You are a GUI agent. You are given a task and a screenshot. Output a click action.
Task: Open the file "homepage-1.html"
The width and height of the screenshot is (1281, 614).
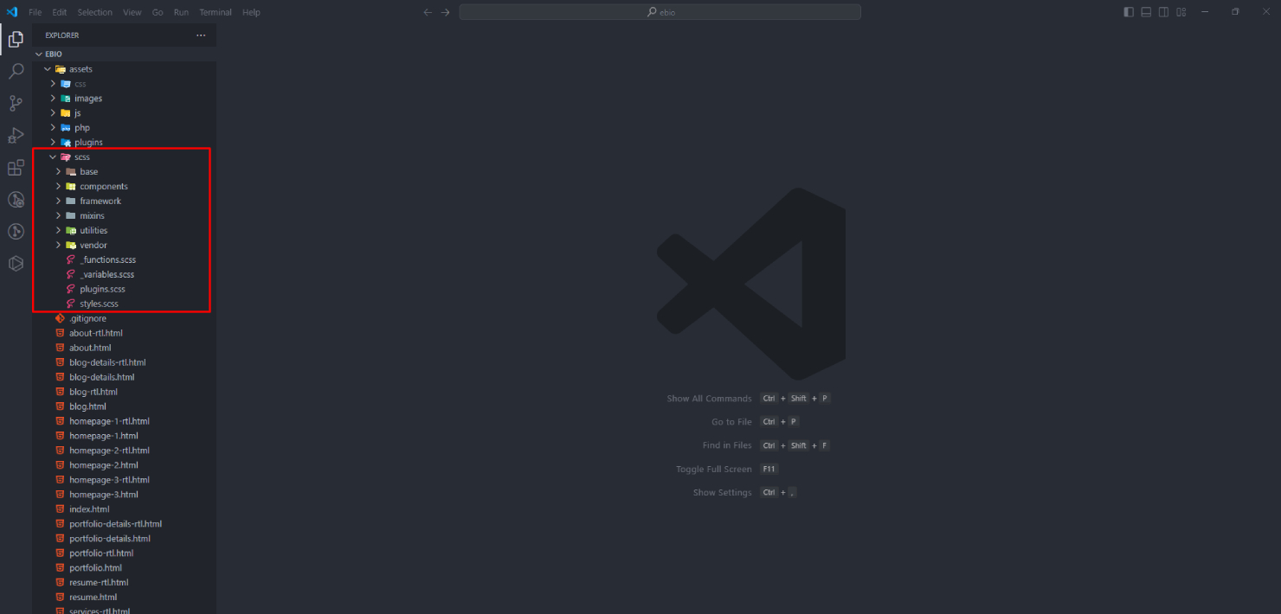coord(103,436)
